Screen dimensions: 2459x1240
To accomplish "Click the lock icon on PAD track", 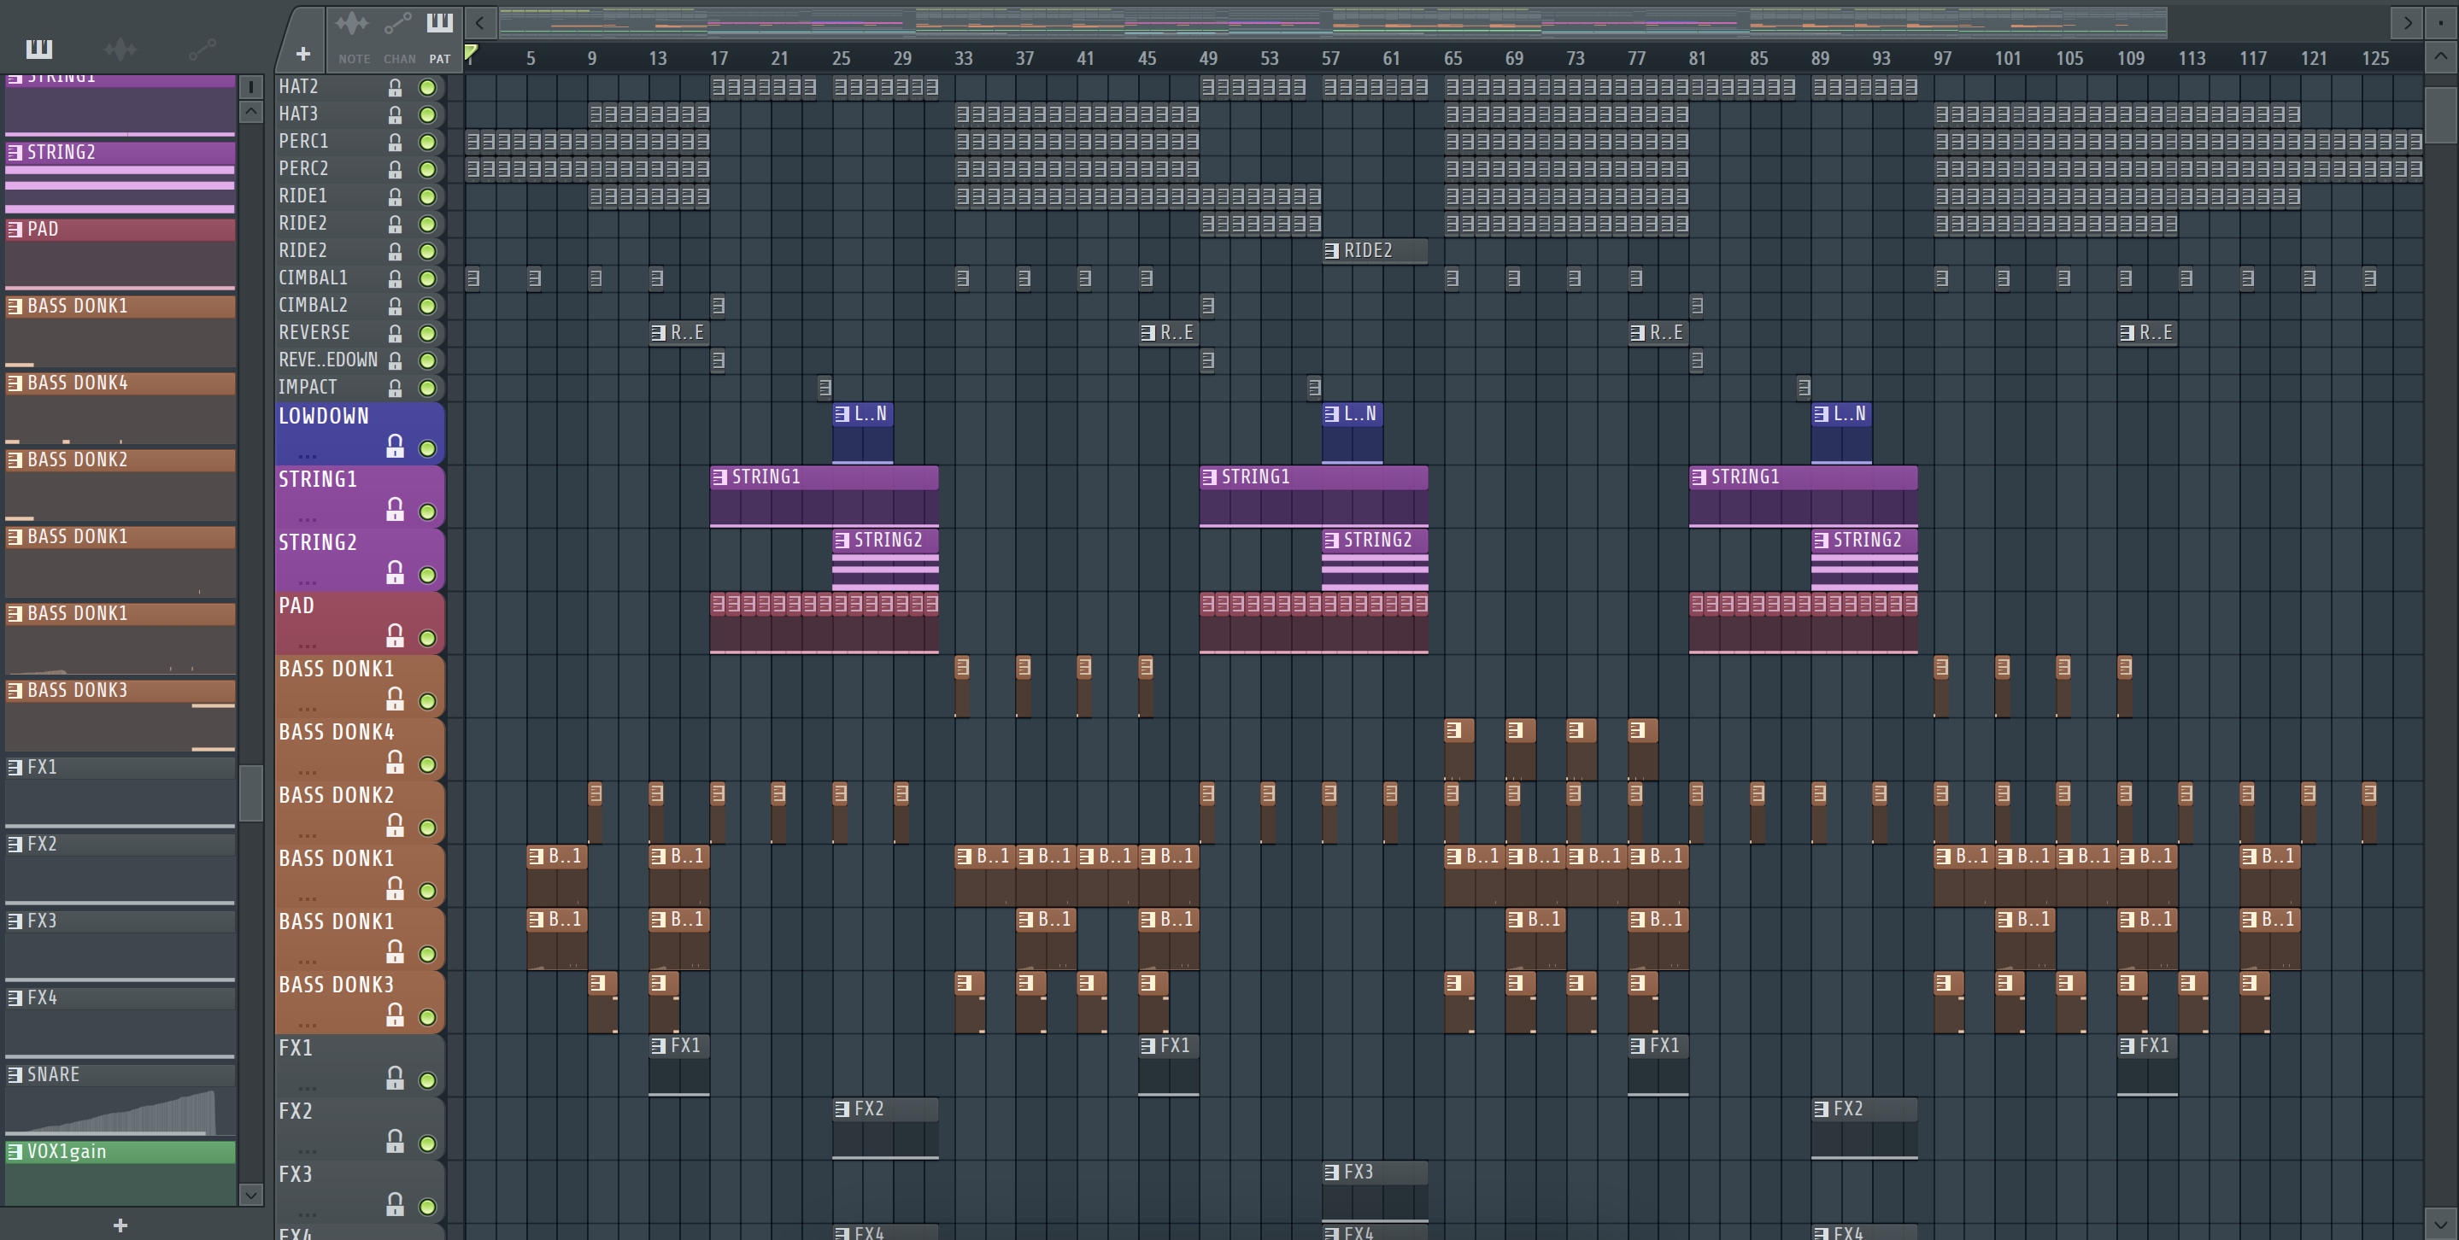I will coord(394,635).
